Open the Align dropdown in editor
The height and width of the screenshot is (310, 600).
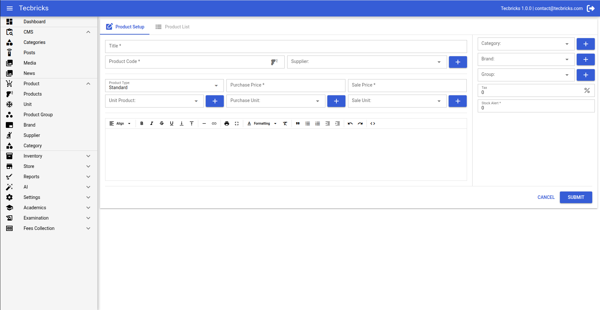point(120,123)
